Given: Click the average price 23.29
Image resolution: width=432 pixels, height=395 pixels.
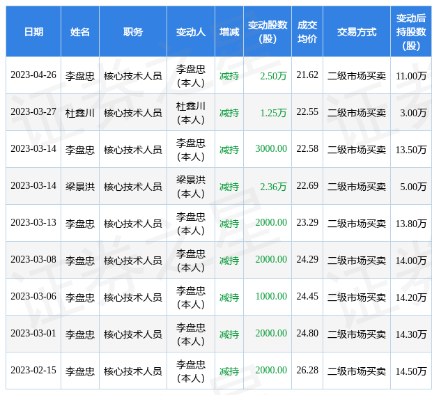Looking at the screenshot, I should 307,223.
